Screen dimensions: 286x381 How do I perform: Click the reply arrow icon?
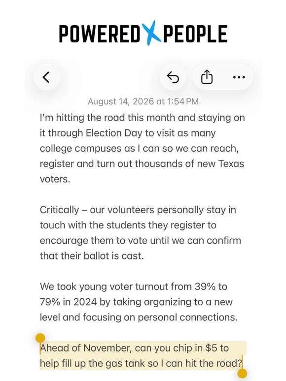(173, 77)
